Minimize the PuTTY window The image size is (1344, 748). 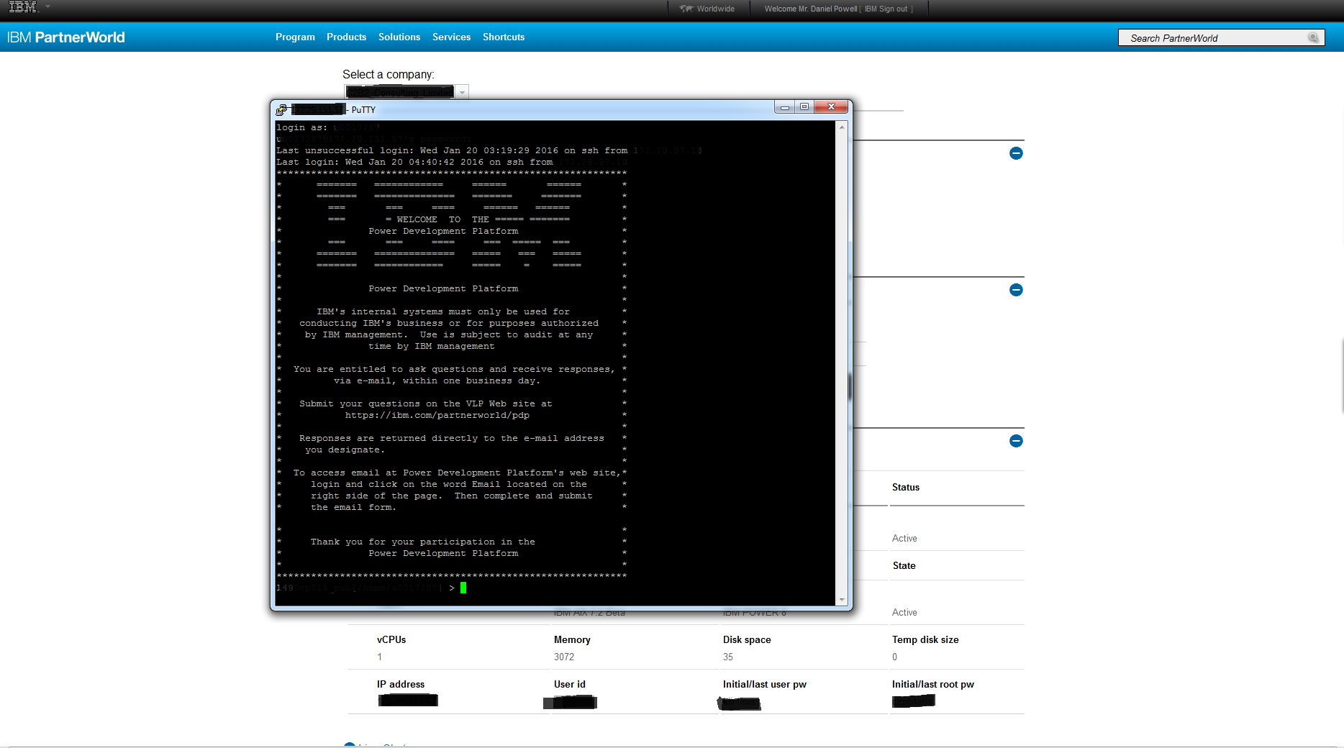click(x=785, y=107)
